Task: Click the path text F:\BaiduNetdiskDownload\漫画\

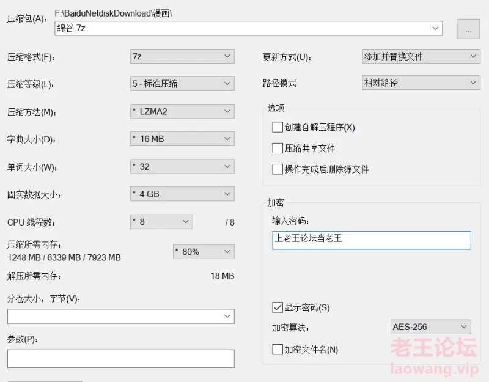Action: point(114,13)
